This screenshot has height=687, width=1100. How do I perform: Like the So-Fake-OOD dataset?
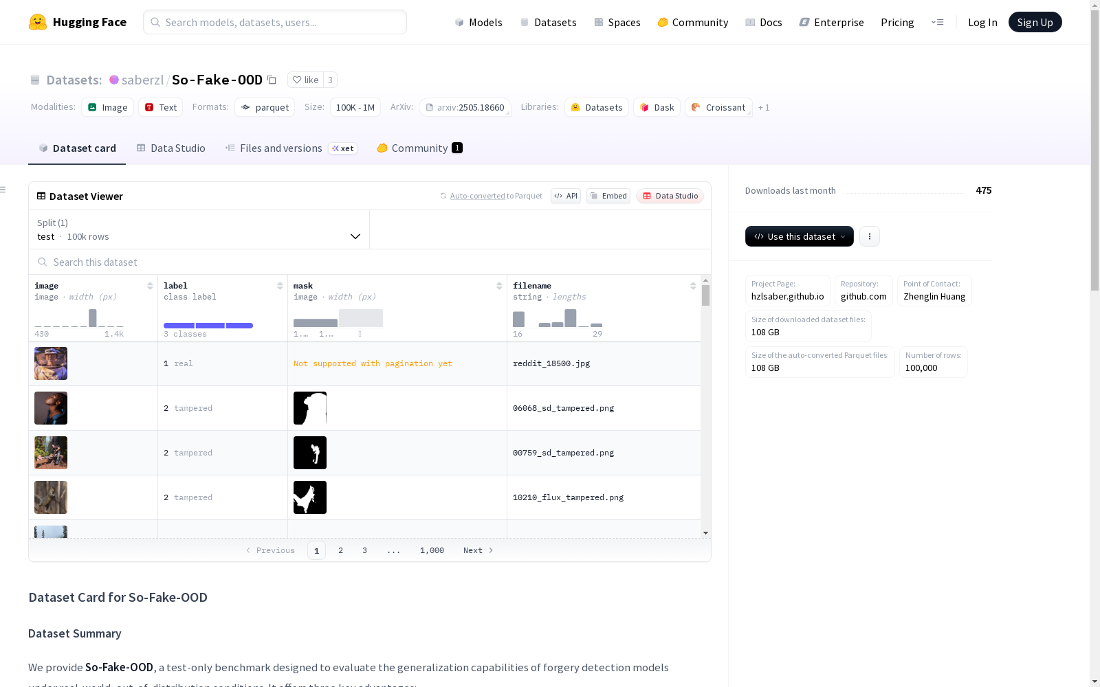point(305,80)
